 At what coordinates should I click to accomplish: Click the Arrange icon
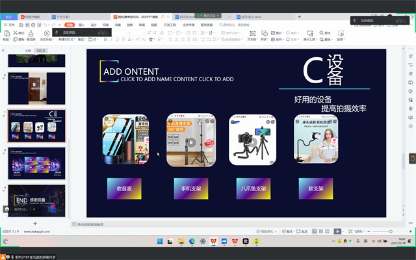[x=273, y=39]
